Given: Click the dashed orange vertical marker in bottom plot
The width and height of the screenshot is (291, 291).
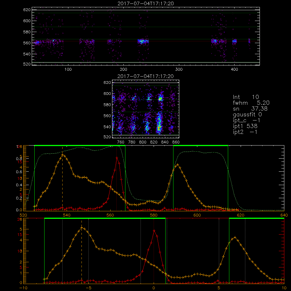Looking at the screenshot, I should 82,251.
